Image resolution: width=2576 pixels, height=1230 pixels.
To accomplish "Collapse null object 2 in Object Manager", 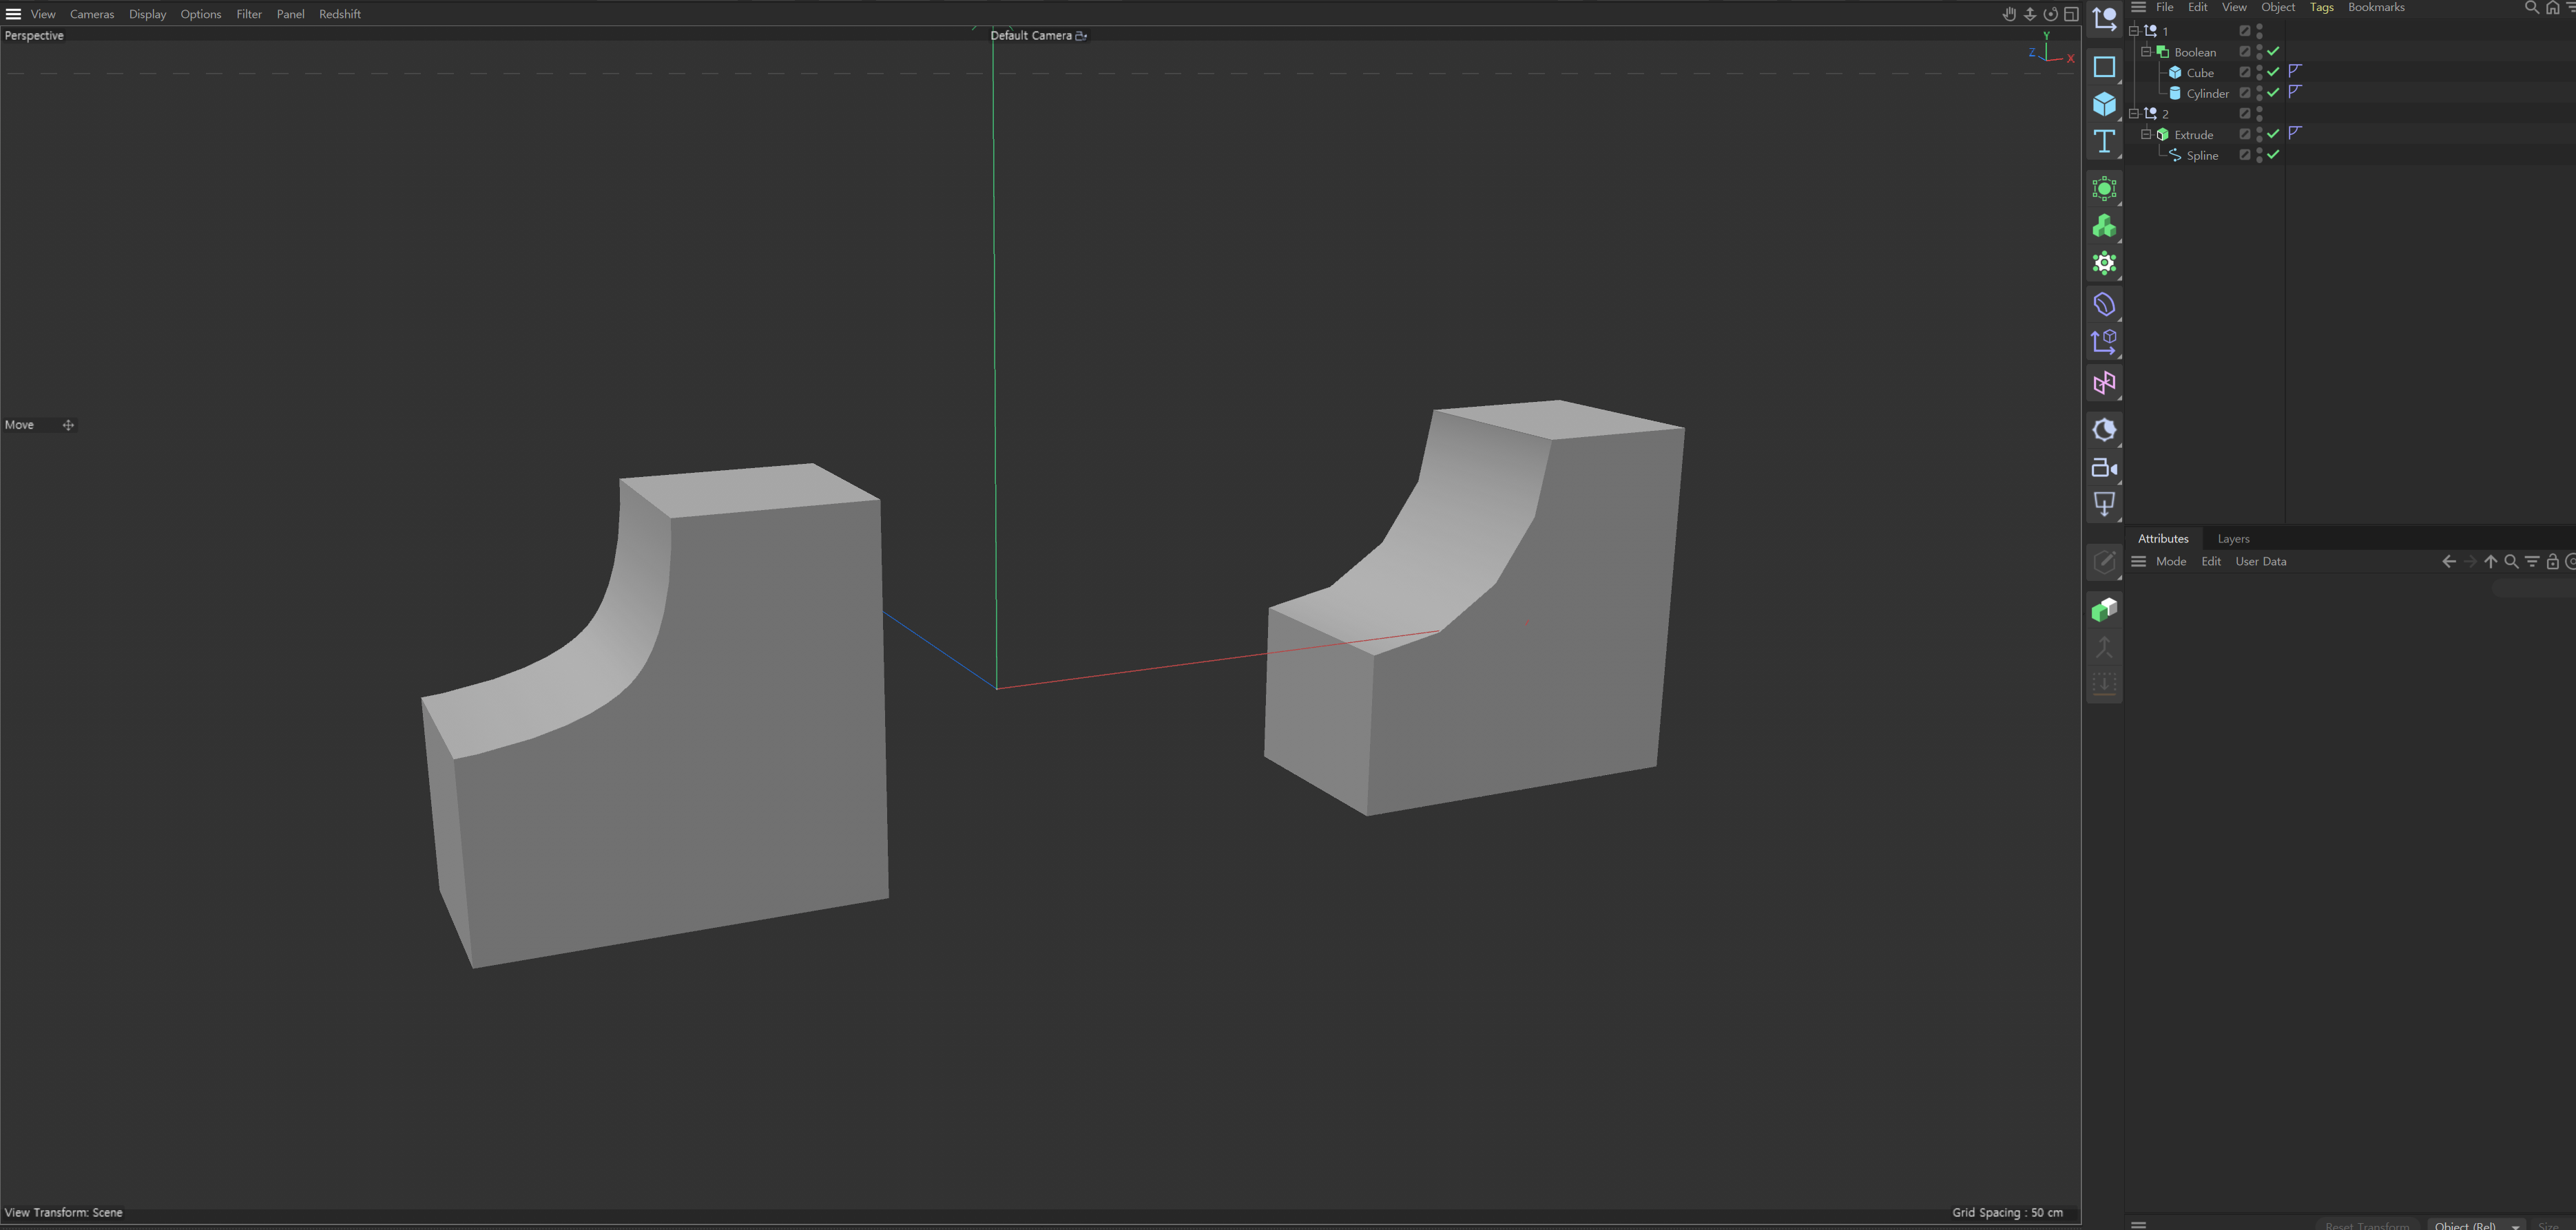I will click(2134, 113).
